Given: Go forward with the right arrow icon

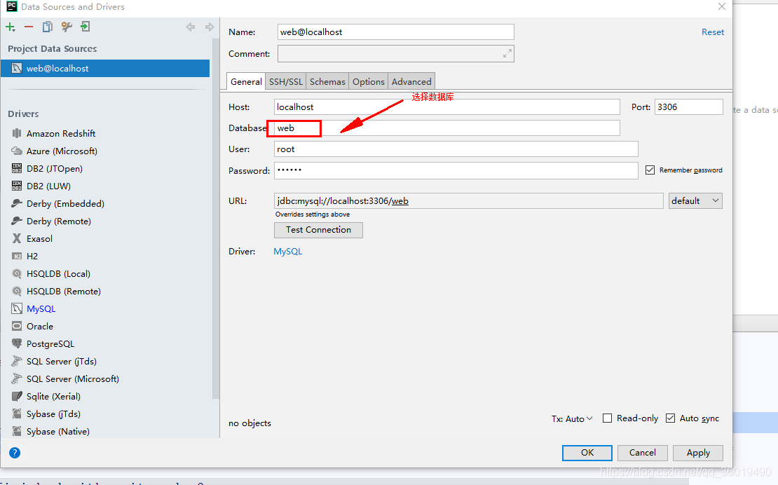Looking at the screenshot, I should (210, 27).
